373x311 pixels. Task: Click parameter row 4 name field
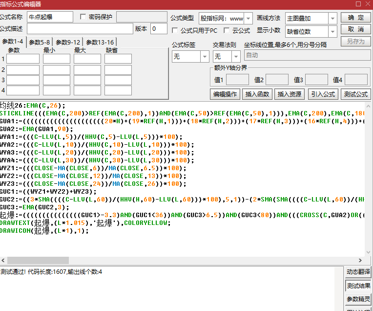click(x=23, y=90)
